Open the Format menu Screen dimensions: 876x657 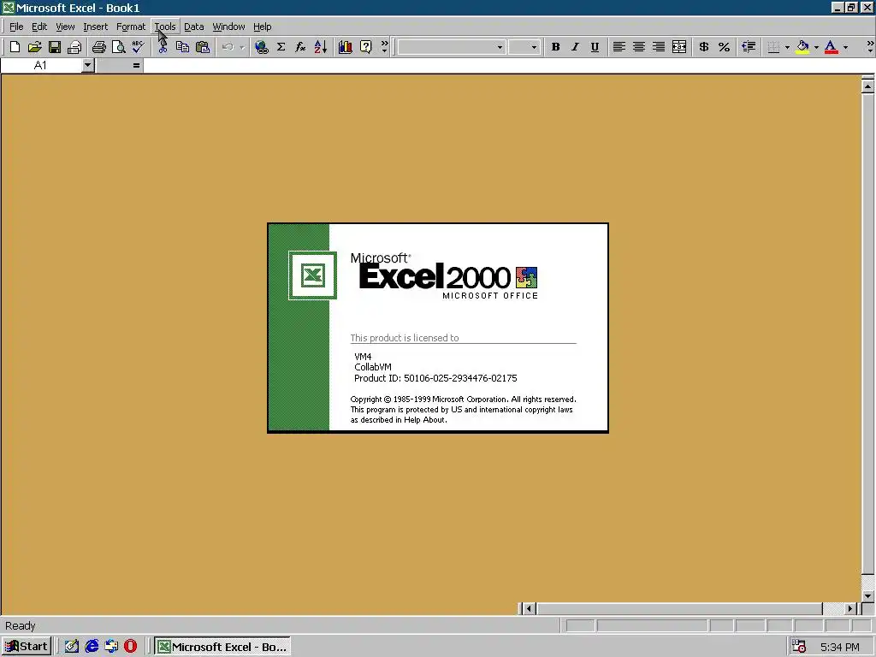coord(131,27)
